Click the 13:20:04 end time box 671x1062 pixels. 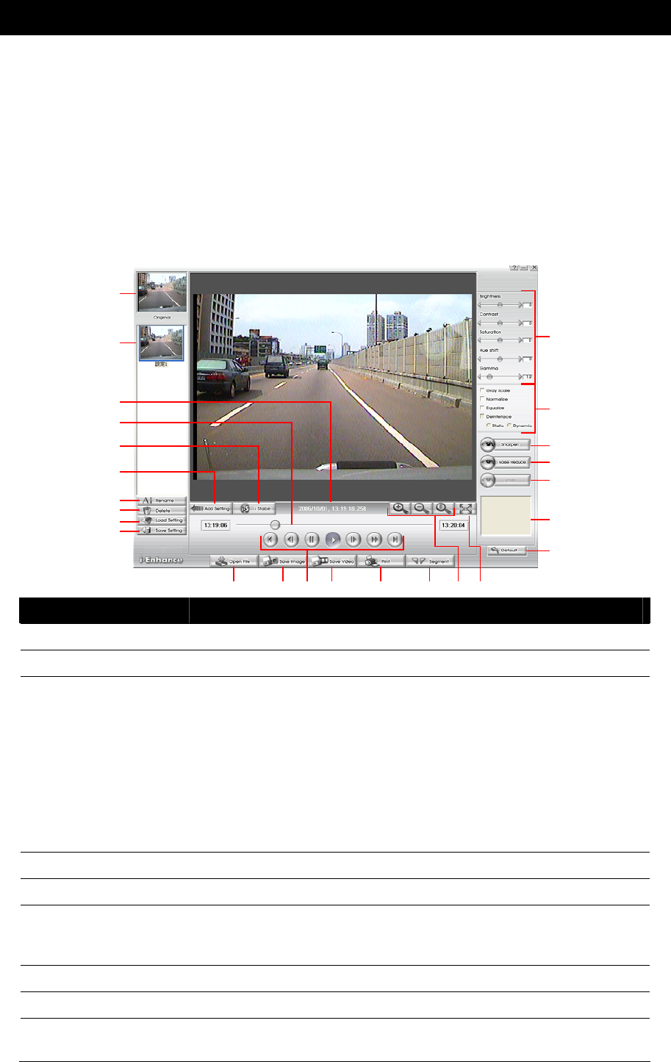click(x=453, y=525)
